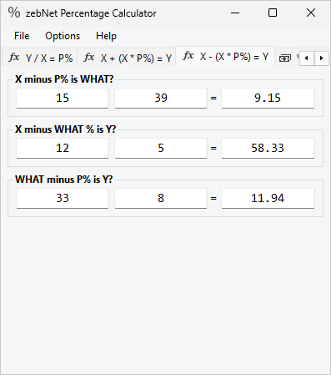
Task: Maximize the calculator window
Action: point(273,13)
